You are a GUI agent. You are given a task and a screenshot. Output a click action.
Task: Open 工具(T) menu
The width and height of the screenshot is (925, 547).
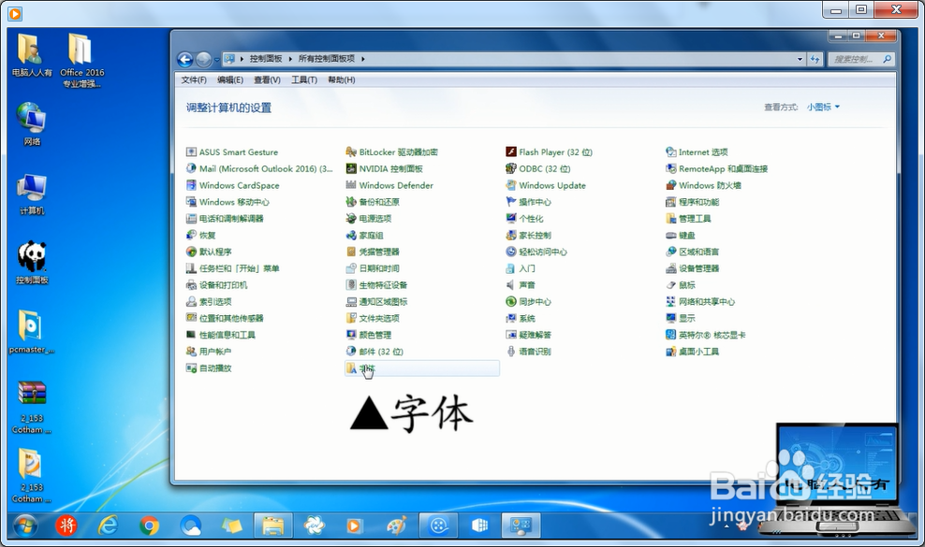[304, 80]
